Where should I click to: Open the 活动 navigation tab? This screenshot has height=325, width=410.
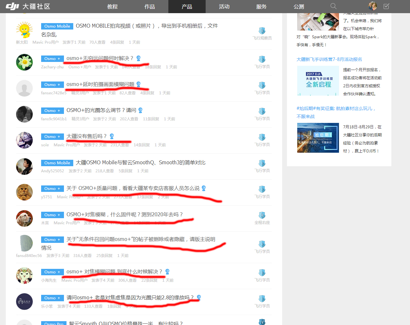(x=224, y=6)
